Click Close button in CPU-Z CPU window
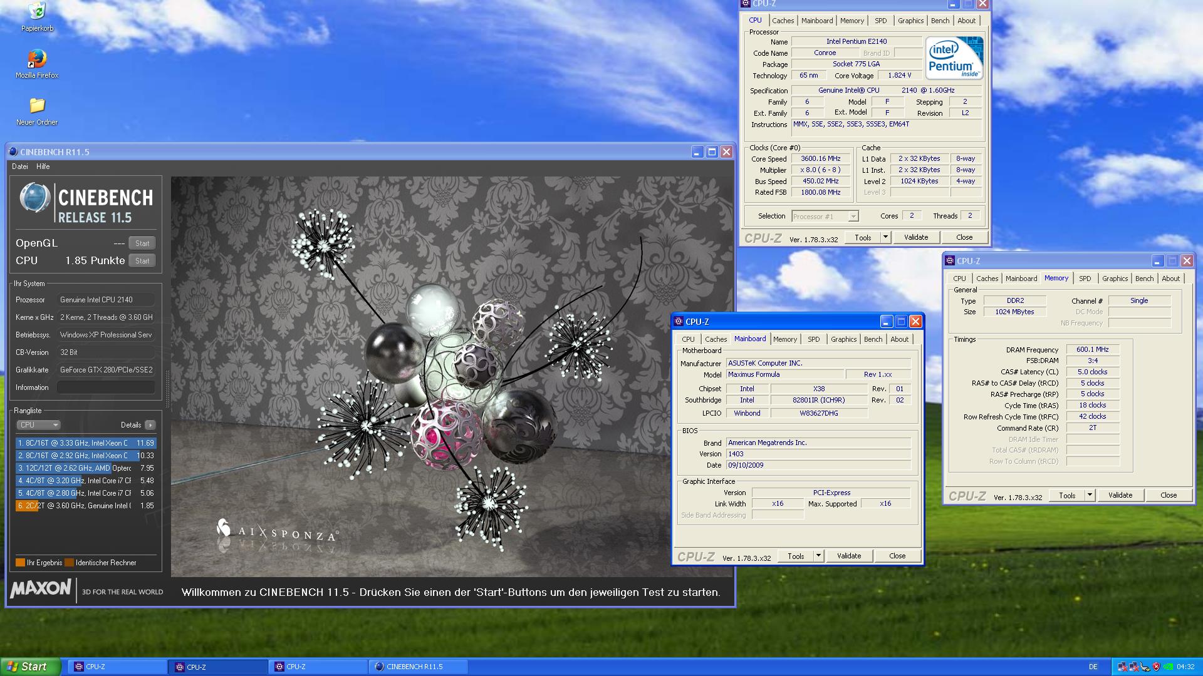The height and width of the screenshot is (676, 1203). 964,237
